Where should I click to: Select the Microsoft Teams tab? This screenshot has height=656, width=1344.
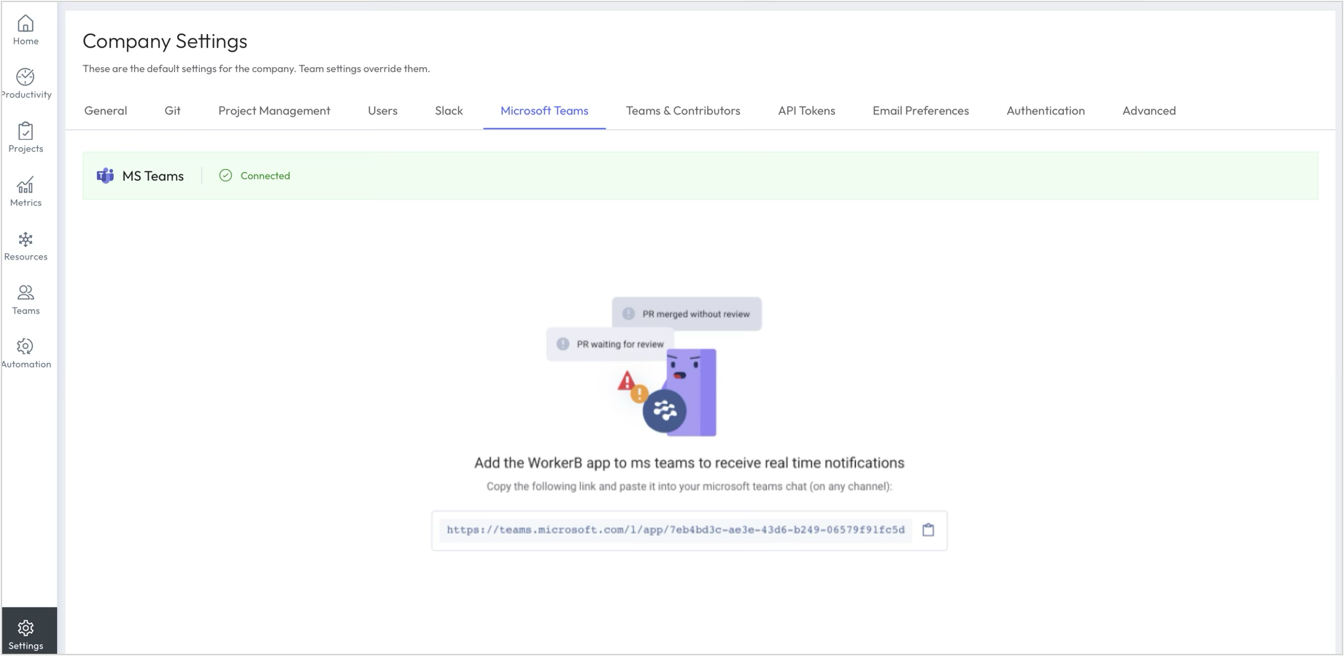coord(544,111)
